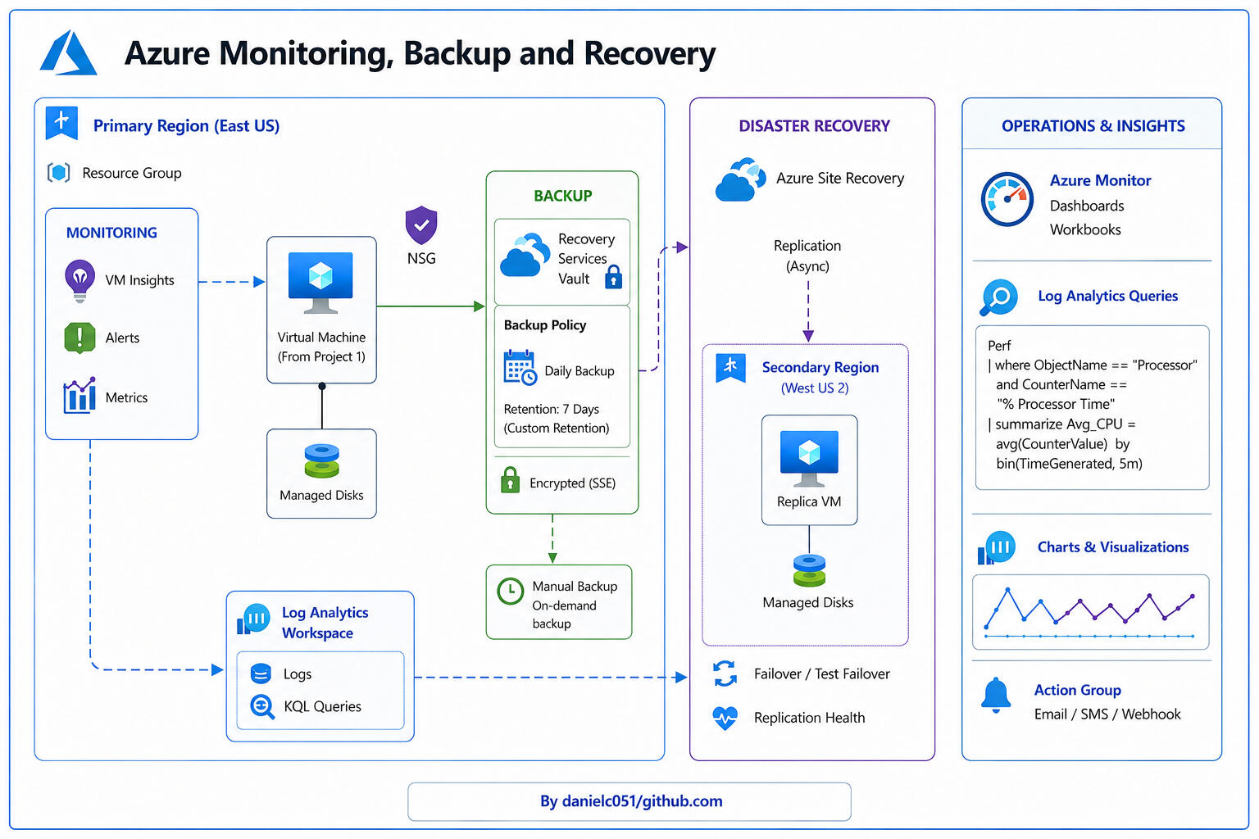Click the Charts & Visualizations heading

click(x=1112, y=546)
